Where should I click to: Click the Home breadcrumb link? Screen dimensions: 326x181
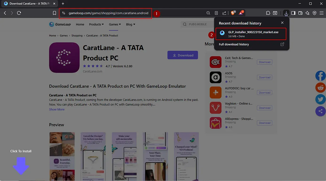click(53, 36)
